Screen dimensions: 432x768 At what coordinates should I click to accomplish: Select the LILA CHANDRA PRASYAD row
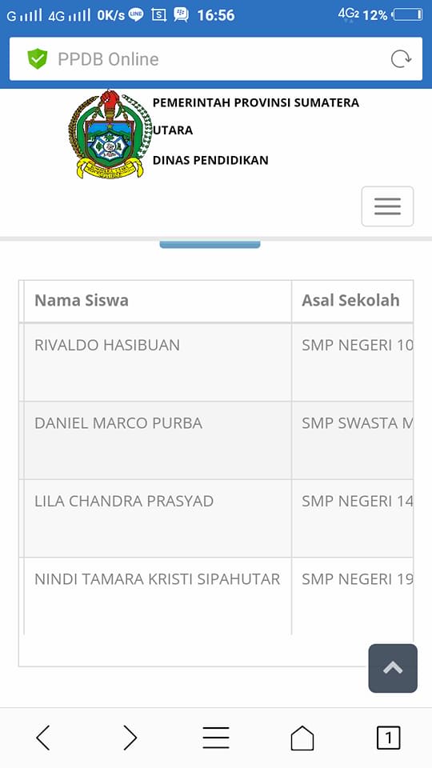click(x=216, y=518)
